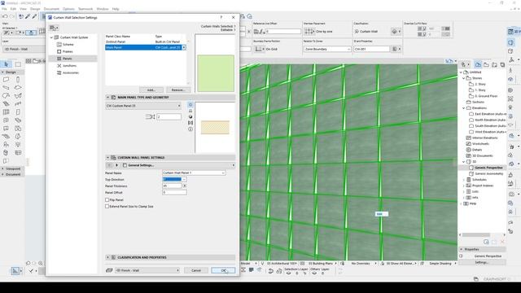Screen dimensions: 521x293
Task: Select the Curtain Wall tool in the toolbox
Action: tap(6, 112)
